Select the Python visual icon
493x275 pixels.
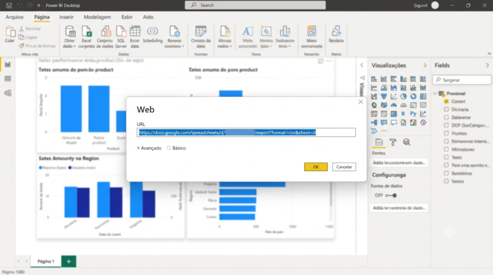point(413,113)
